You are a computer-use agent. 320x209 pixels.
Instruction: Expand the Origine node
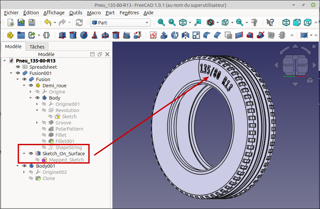[31, 91]
